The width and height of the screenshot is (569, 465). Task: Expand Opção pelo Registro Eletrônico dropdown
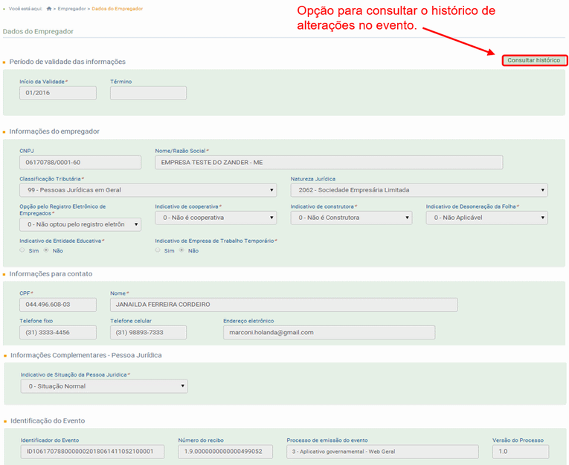(80, 225)
